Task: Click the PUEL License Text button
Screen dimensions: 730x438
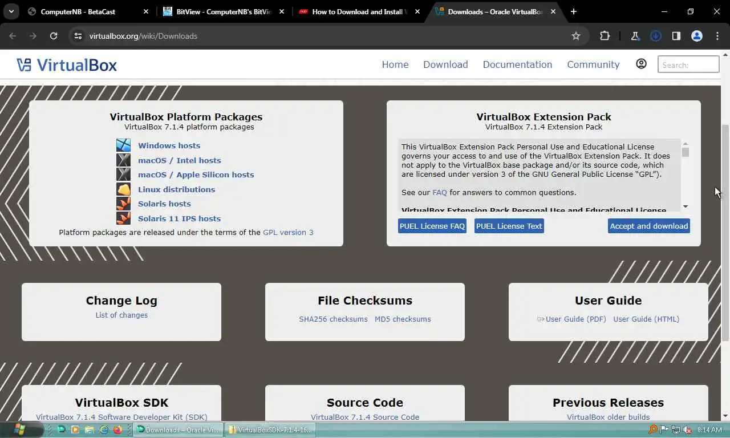Action: (x=509, y=226)
